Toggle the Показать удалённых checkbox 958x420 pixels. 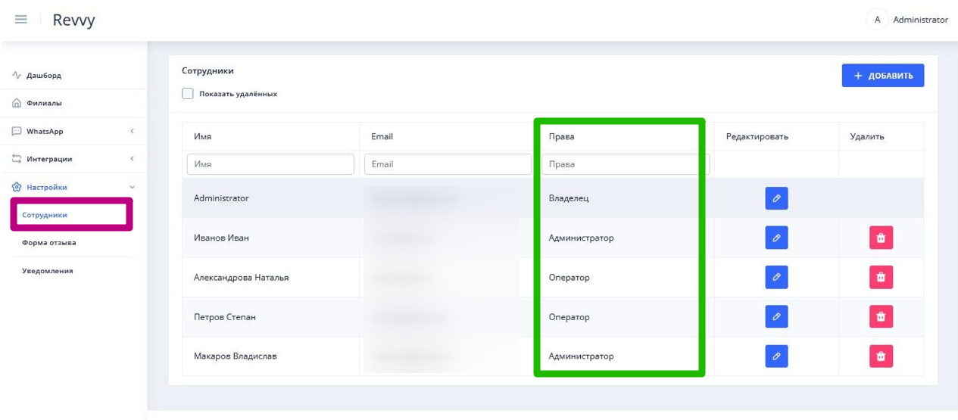coord(188,94)
